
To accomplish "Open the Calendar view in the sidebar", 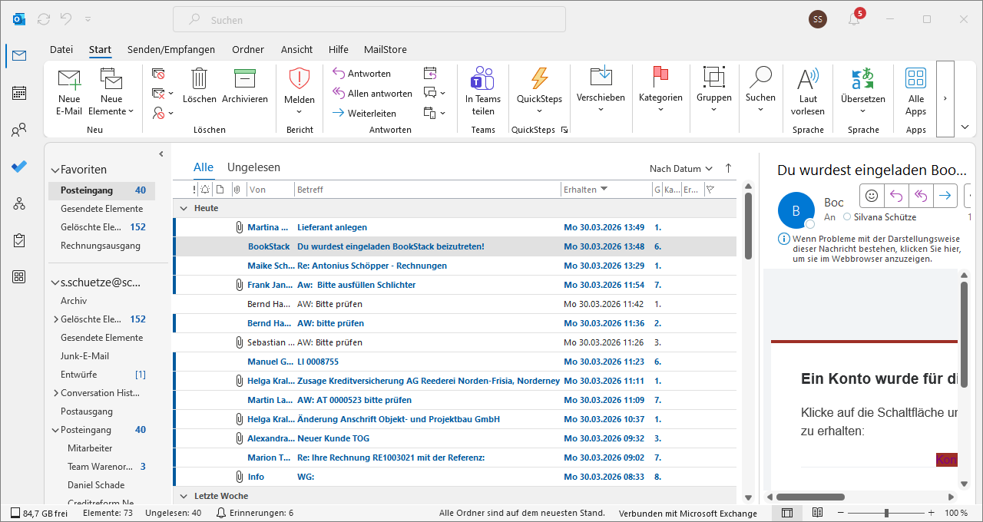I will pyautogui.click(x=19, y=93).
